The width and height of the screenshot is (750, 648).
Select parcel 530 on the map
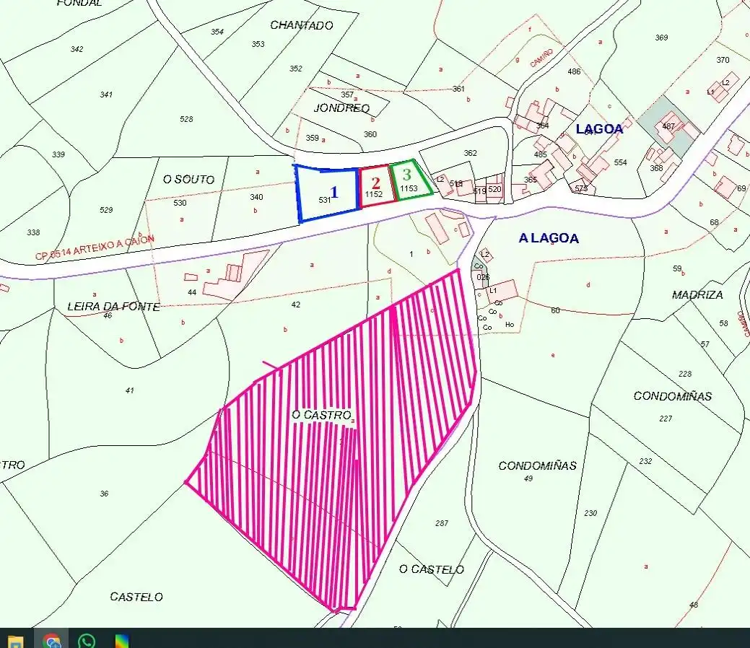pyautogui.click(x=180, y=203)
